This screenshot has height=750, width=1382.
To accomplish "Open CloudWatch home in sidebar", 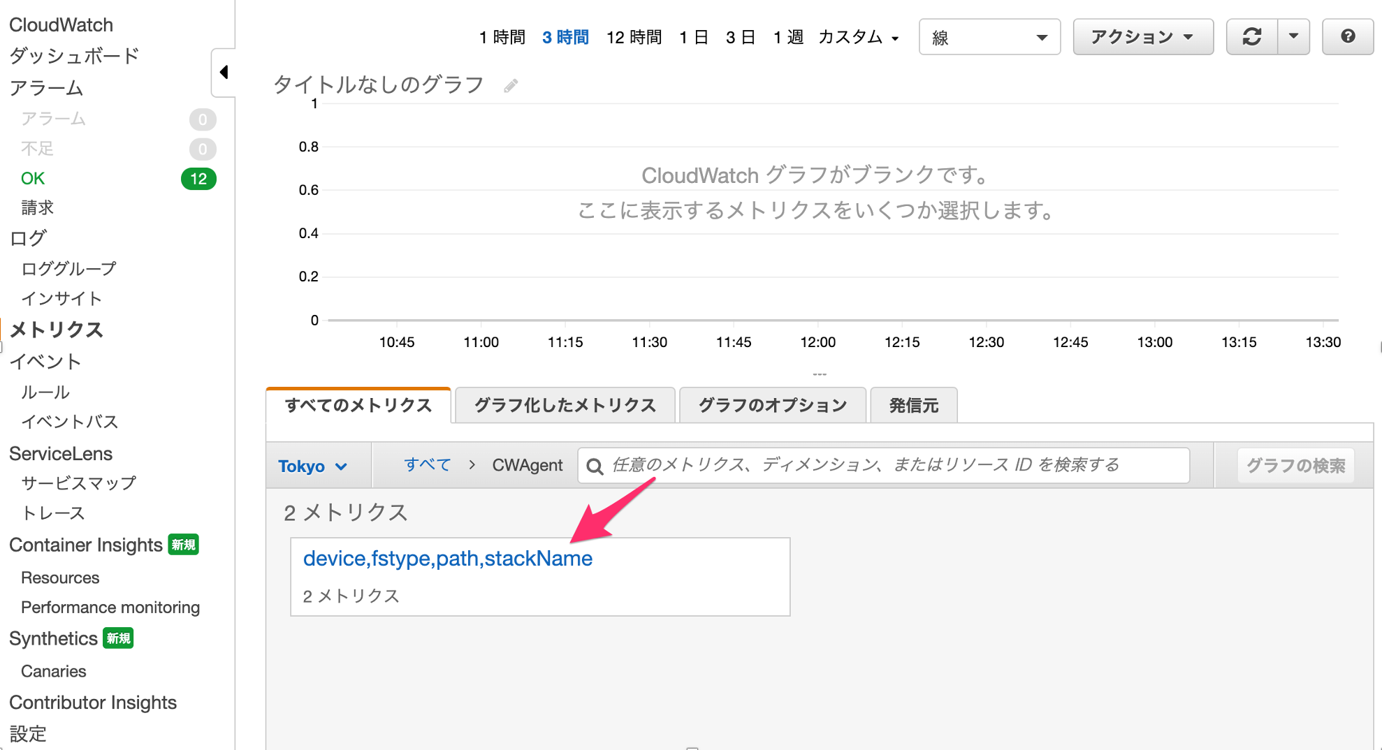I will click(61, 25).
